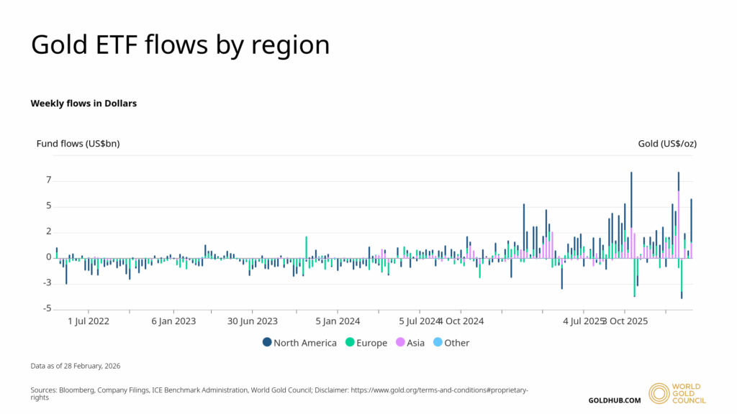This screenshot has width=737, height=414.
Task: Open the GOLDHUB.COM link
Action: pyautogui.click(x=614, y=400)
